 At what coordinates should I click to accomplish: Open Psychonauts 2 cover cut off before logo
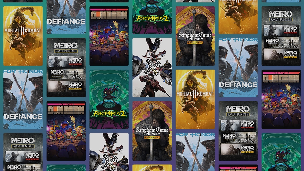click(x=281, y=152)
